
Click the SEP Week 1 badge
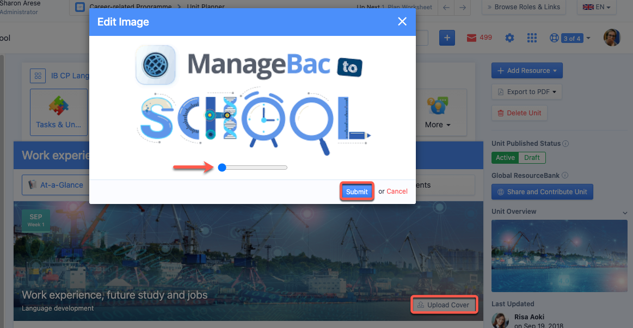pos(36,220)
